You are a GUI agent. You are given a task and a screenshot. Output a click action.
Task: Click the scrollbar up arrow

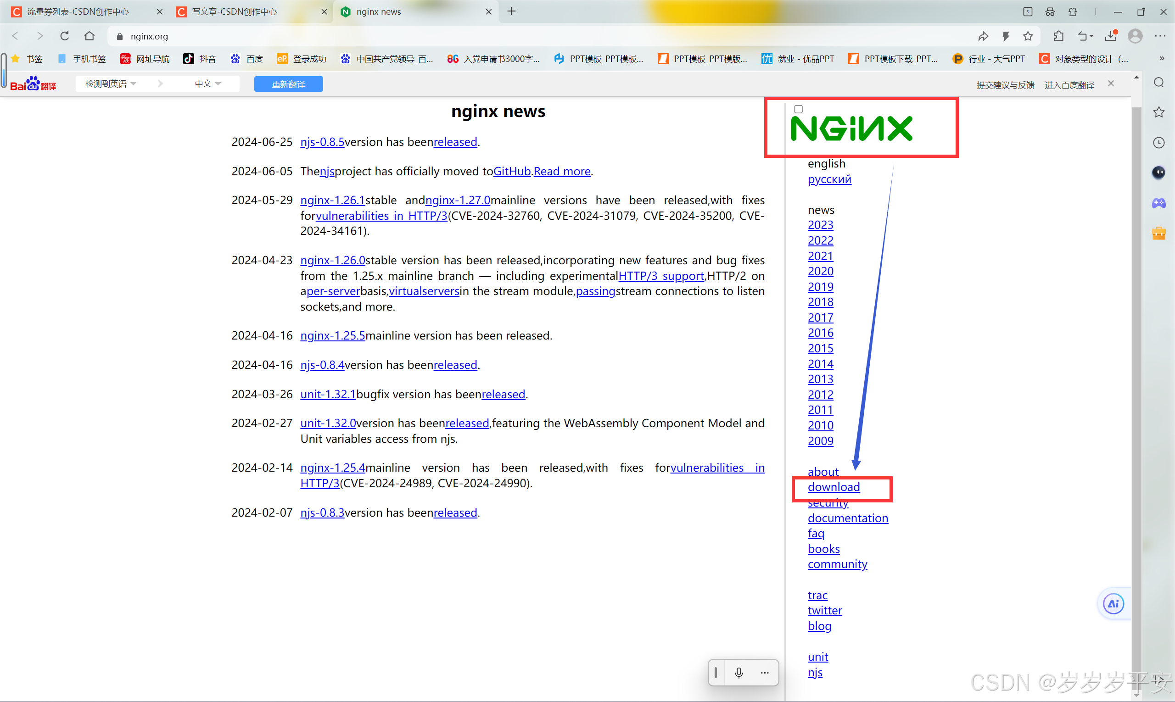1136,77
